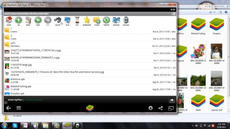
Task: Open BlueStacks settings gear at bottom
Action: click(151, 108)
